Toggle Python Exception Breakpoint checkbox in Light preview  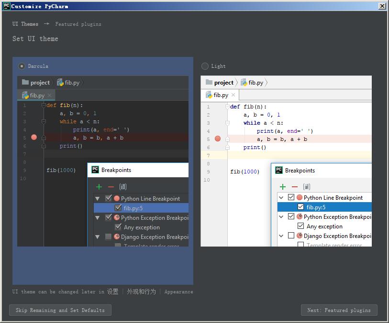tap(291, 216)
